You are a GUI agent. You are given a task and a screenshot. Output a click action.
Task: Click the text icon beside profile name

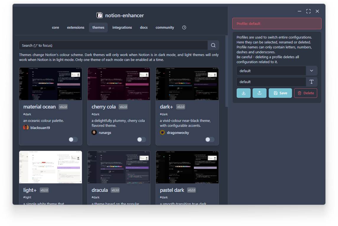311,82
